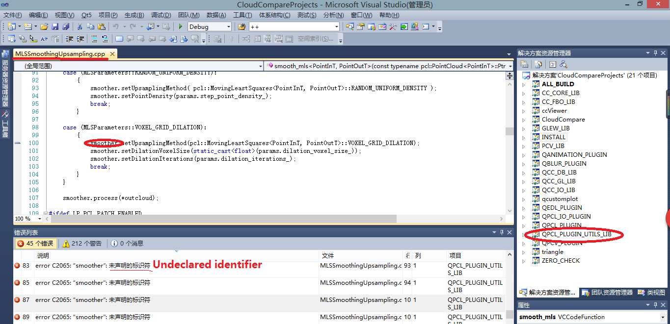Click Show All Files icon in Solution Explorer
The width and height of the screenshot is (670, 324).
[x=538, y=64]
